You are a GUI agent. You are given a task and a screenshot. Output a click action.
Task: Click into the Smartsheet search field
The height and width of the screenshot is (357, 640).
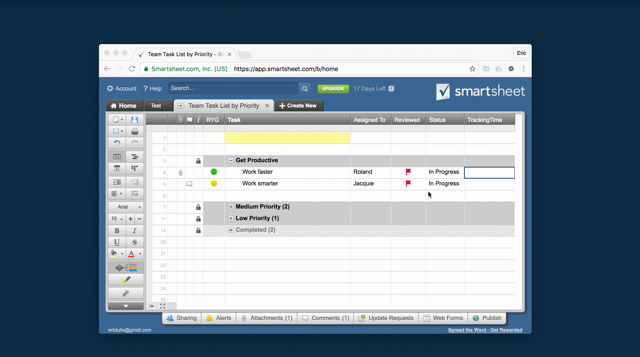(x=233, y=88)
